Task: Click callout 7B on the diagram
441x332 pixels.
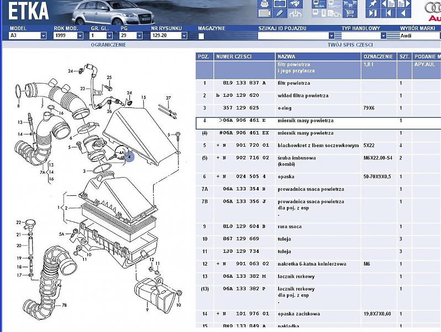Action: coord(64,305)
